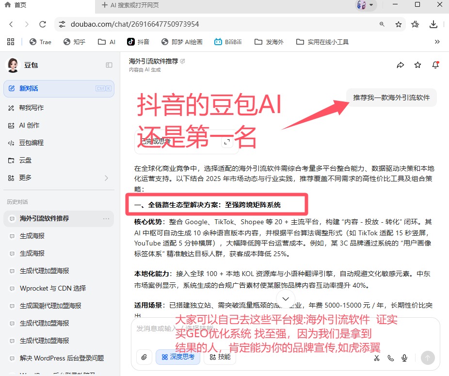Open 云盘 cloud drive
Screen dimensions: 449x376
[59, 160]
